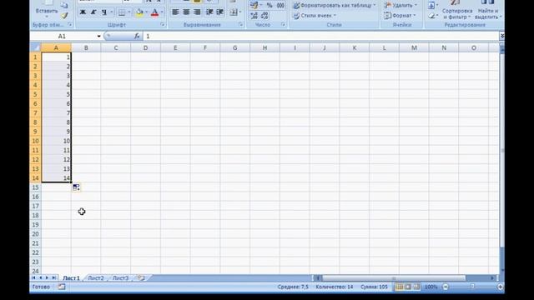Screen dimensions: 534x300
Task: Decrease decimal places
Action: [264, 15]
